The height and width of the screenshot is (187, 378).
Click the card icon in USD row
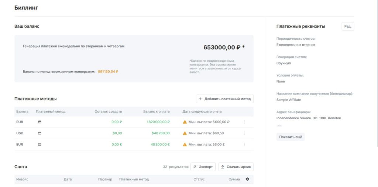pos(40,133)
